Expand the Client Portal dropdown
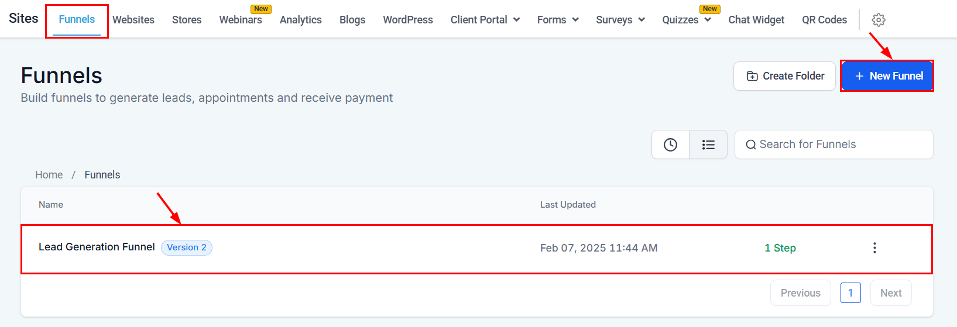The width and height of the screenshot is (957, 327). tap(485, 20)
